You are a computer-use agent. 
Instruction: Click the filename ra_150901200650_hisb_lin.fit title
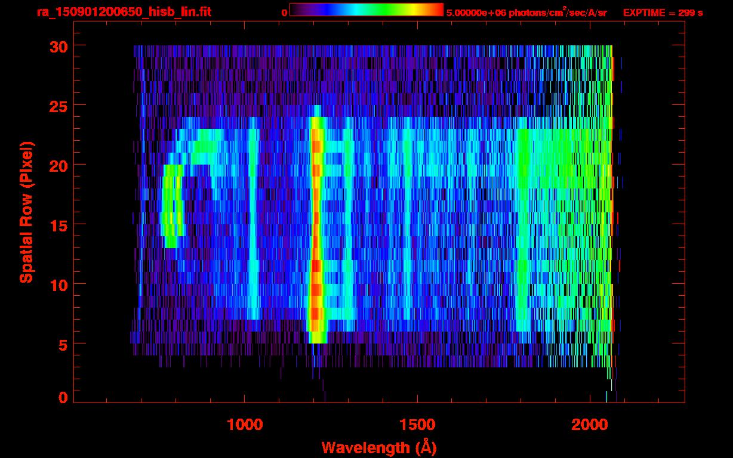124,12
